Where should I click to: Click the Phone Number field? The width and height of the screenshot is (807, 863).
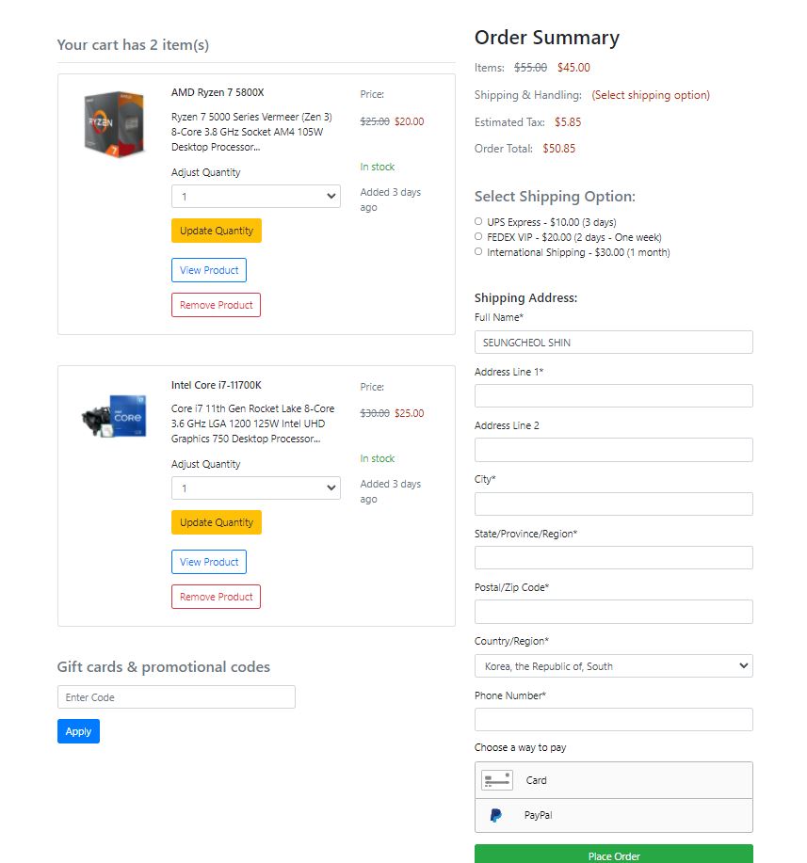(614, 719)
